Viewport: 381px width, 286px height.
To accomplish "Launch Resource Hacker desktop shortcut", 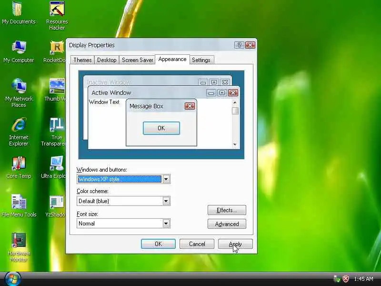I will click(x=57, y=15).
